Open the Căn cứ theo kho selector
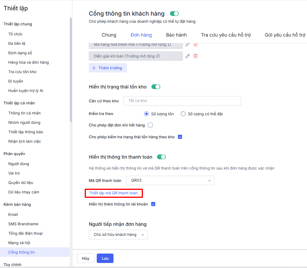 click(182, 101)
